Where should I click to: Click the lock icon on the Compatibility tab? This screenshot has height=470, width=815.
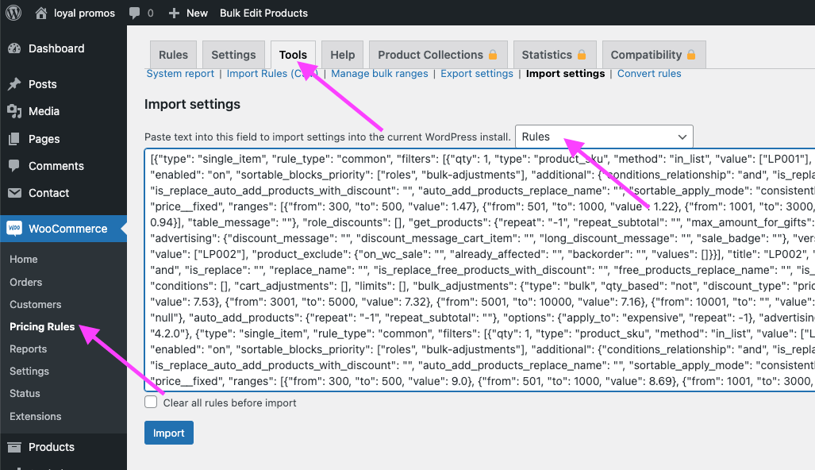click(690, 54)
